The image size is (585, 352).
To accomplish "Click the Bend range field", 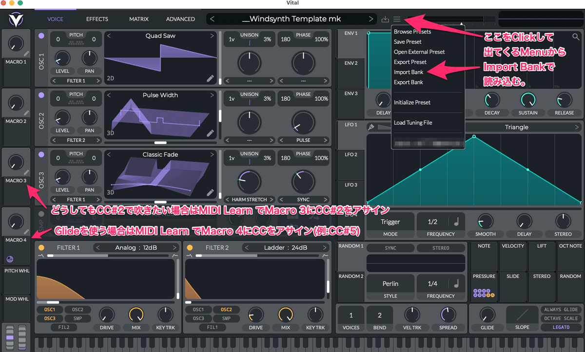I will [380, 315].
